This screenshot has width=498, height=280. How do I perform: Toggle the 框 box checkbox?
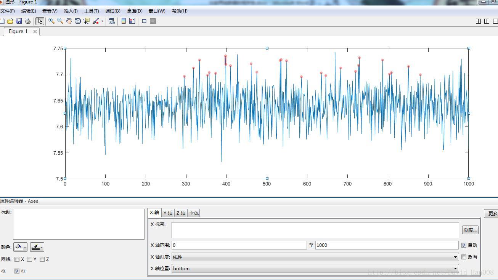tap(17, 271)
